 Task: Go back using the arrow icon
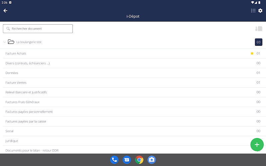pyautogui.click(x=5, y=11)
